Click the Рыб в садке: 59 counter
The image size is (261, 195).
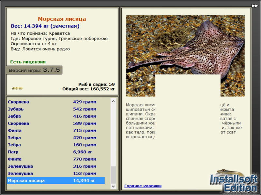[x=97, y=84]
